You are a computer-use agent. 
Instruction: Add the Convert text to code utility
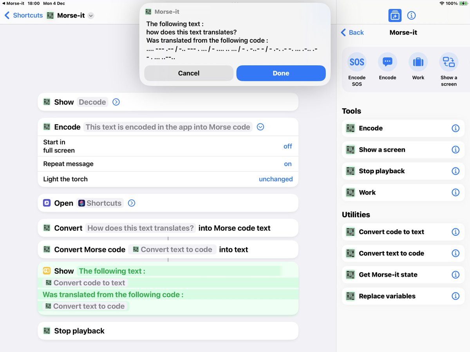point(403,253)
